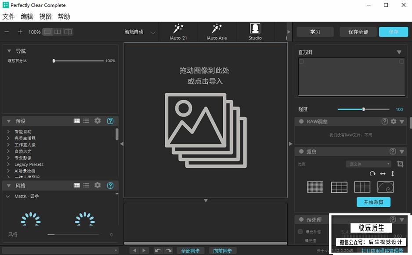Click the undo arrow in bottom bar
This screenshot has height=255, width=412.
(x=158, y=251)
